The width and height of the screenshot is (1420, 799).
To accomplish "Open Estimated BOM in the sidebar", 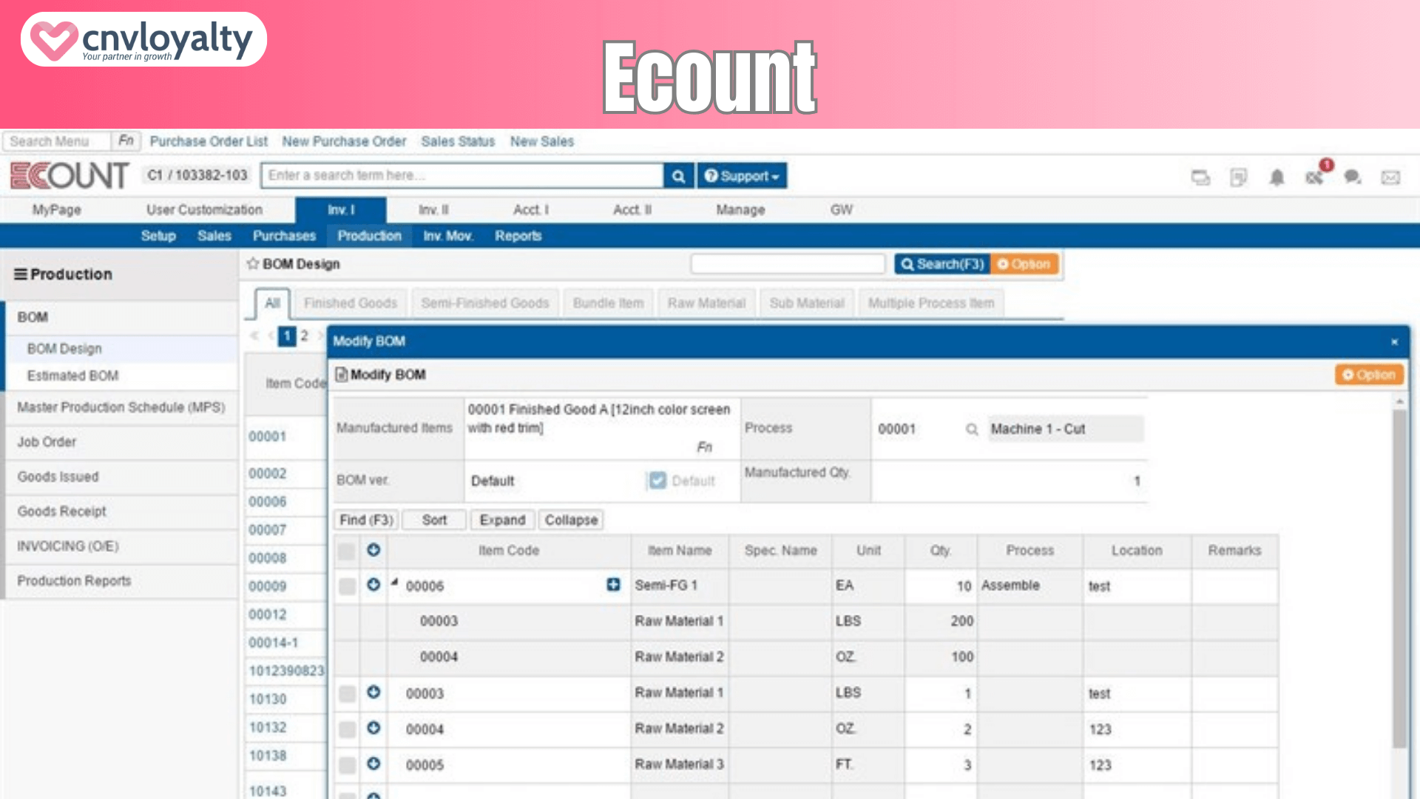I will click(x=72, y=376).
